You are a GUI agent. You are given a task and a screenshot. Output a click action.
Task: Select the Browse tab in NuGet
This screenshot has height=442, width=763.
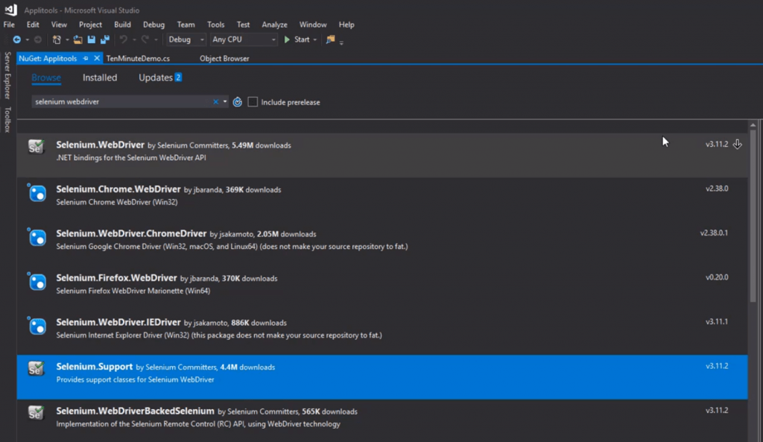pyautogui.click(x=46, y=78)
